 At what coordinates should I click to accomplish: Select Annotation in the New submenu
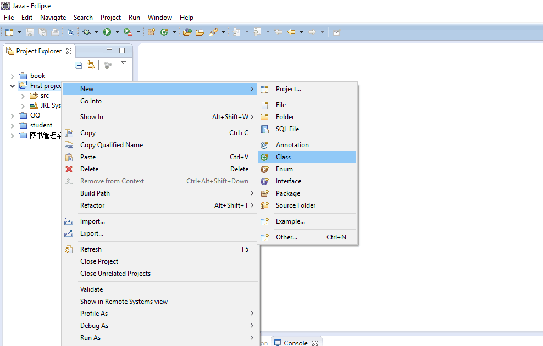pyautogui.click(x=307, y=145)
